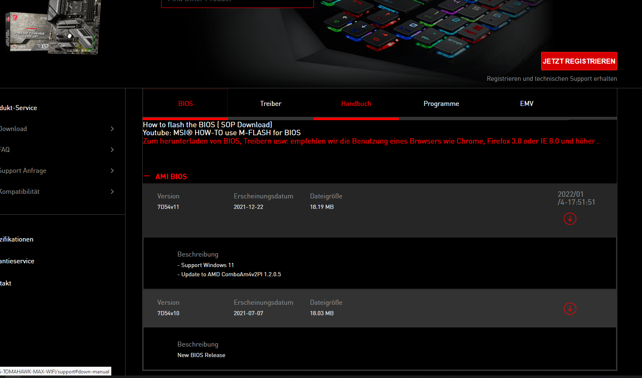Image resolution: width=642 pixels, height=378 pixels.
Task: Select the 2022/01/4-17:51:51 timestamp
Action: click(x=576, y=198)
